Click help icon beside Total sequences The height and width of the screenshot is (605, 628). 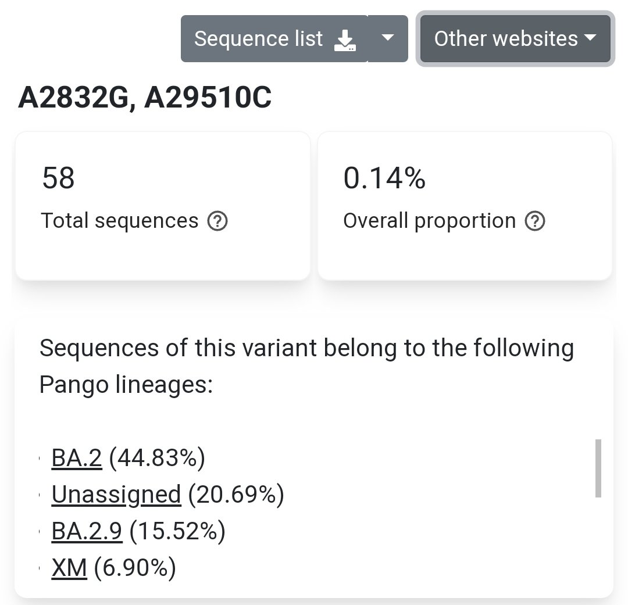(217, 221)
